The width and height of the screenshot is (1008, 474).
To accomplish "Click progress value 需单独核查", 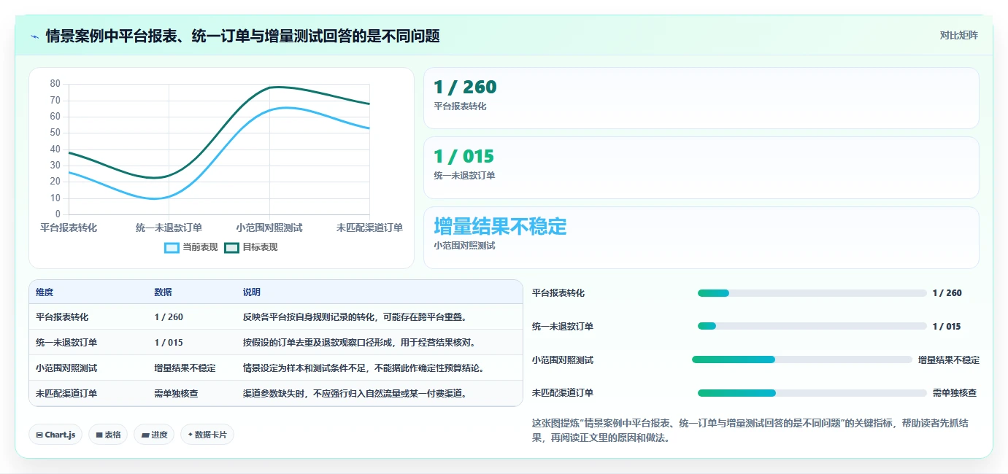I will 955,393.
